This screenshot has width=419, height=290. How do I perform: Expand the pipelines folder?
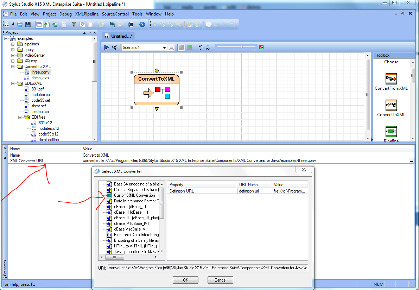pyautogui.click(x=13, y=44)
